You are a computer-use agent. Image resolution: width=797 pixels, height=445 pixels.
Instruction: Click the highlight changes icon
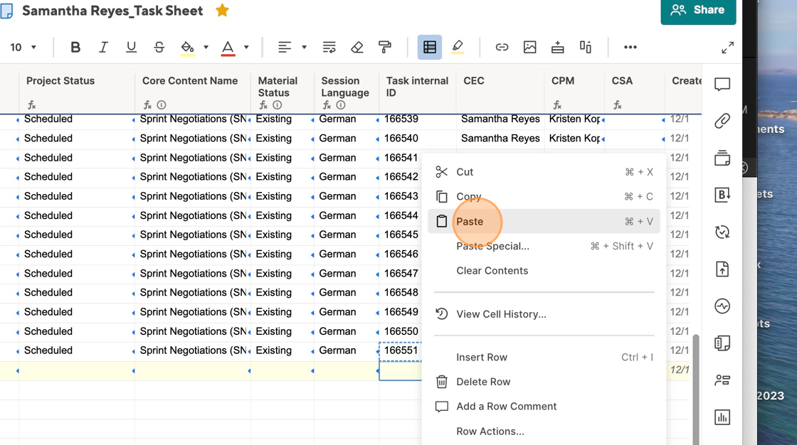click(458, 47)
